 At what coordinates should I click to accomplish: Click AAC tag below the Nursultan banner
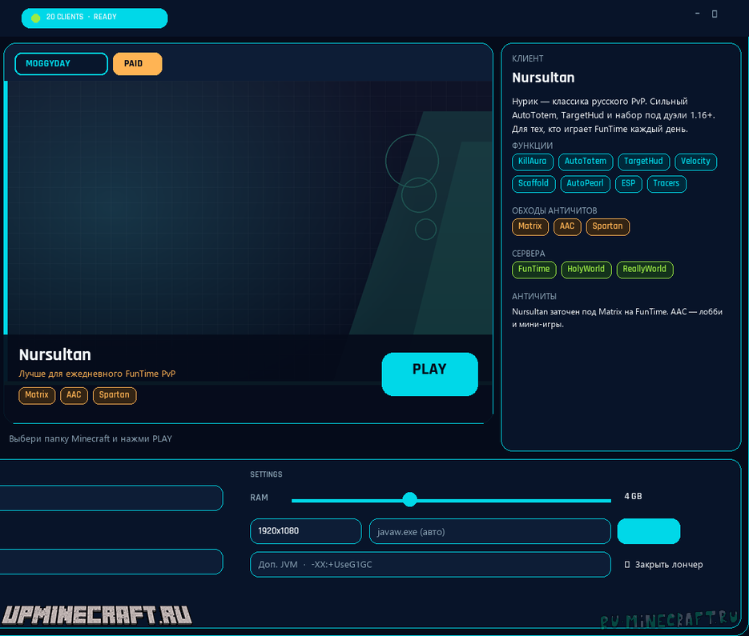[x=74, y=395]
